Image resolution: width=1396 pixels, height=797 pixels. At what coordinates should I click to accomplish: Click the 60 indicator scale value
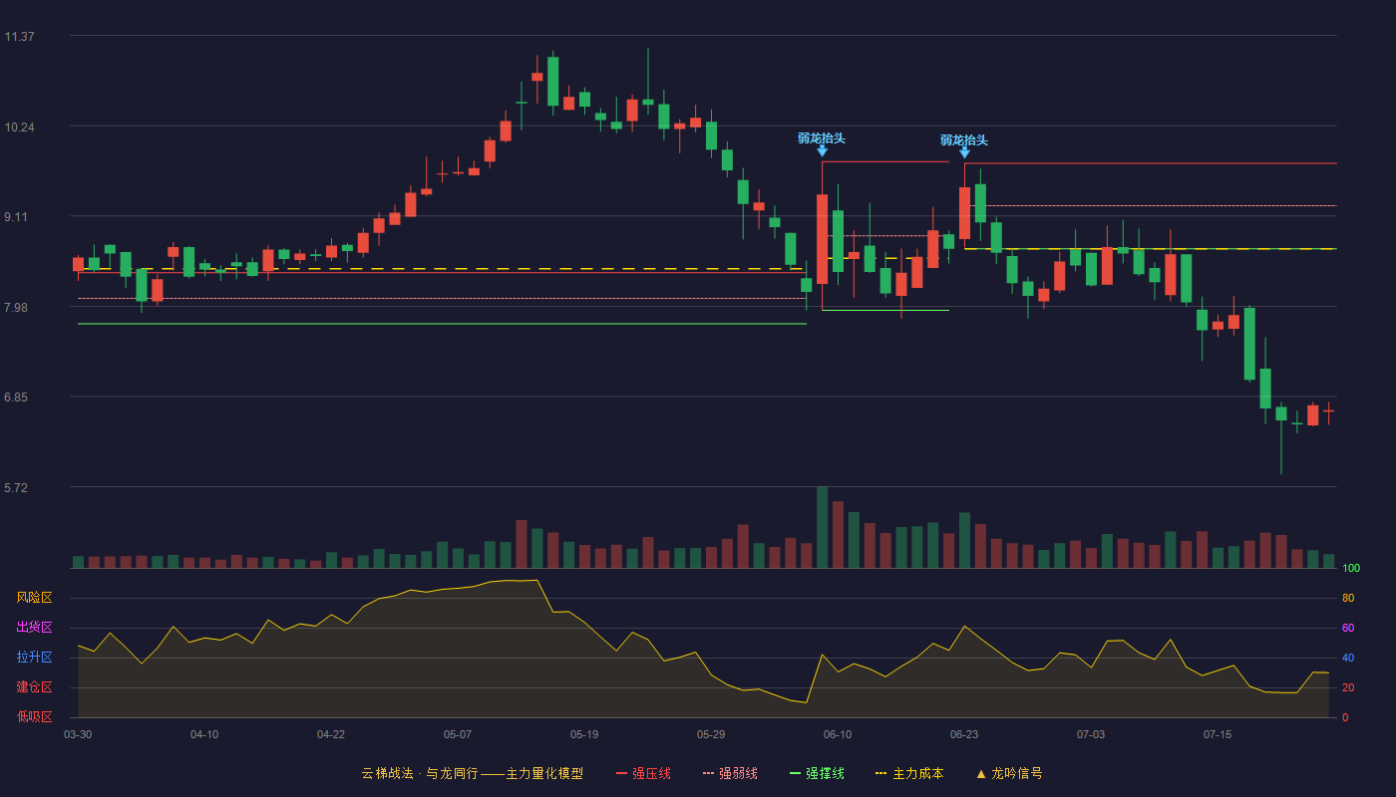tap(1348, 629)
